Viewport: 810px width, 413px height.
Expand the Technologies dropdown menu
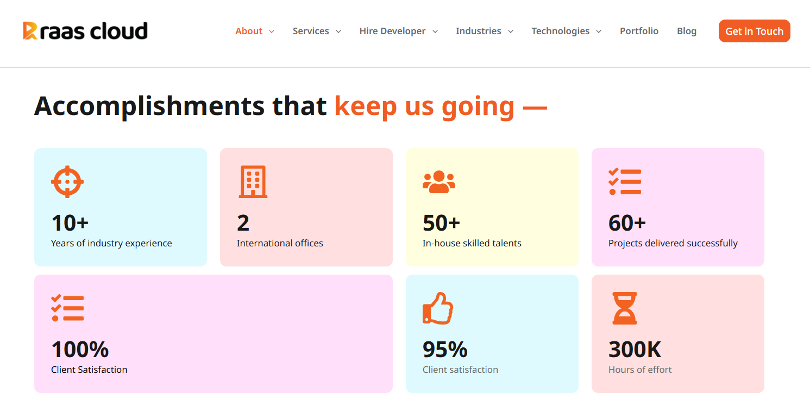(x=566, y=31)
